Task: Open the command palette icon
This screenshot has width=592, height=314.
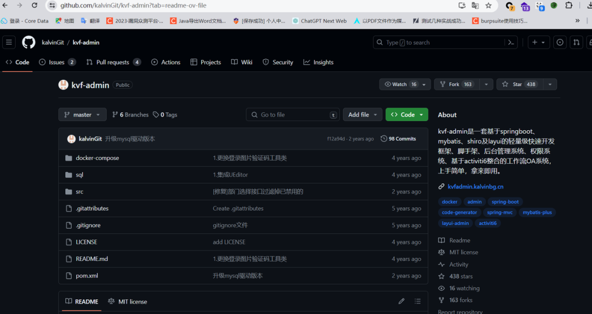Action: coord(511,42)
